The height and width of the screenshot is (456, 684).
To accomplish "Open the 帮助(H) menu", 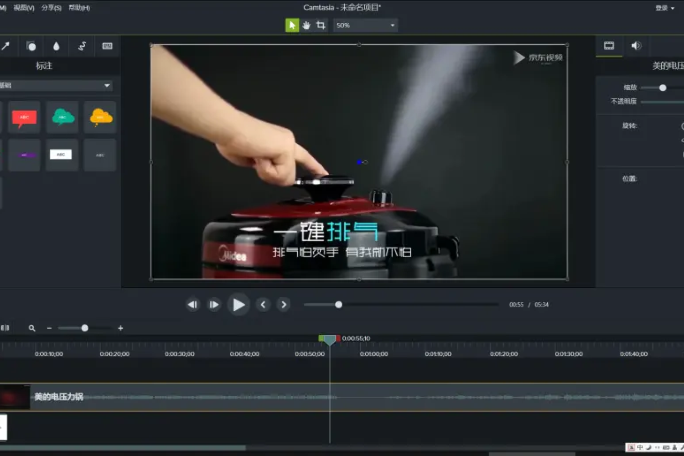I will click(79, 8).
